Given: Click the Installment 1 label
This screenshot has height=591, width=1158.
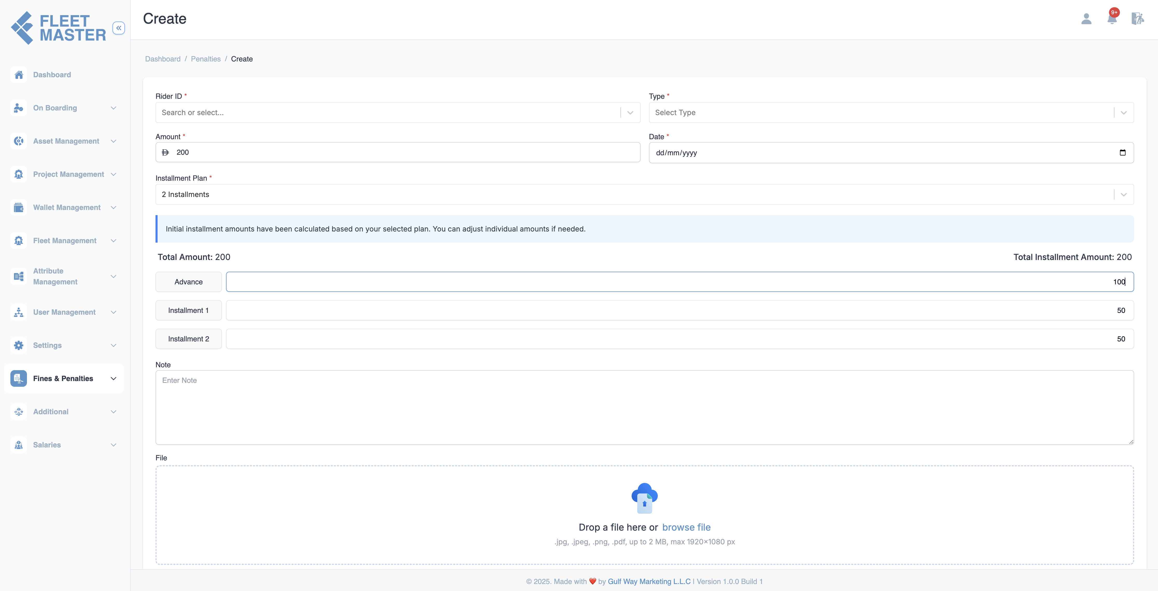Looking at the screenshot, I should click(188, 311).
